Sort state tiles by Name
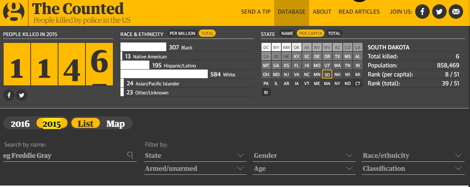Image resolution: width=470 pixels, height=187 pixels. tap(287, 34)
